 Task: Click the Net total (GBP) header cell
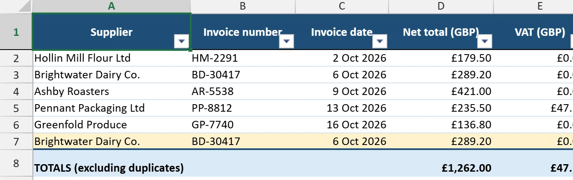pyautogui.click(x=441, y=32)
